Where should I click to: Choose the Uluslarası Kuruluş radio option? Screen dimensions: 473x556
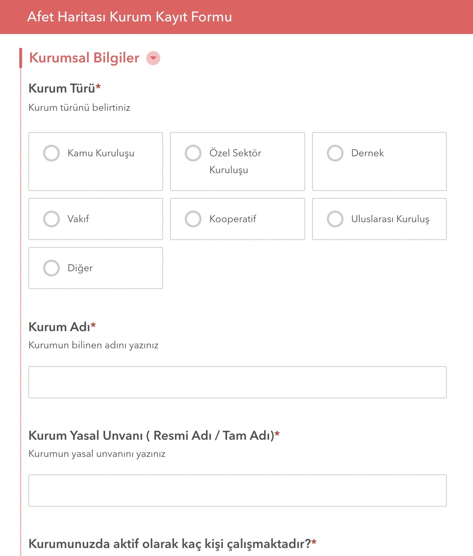click(335, 219)
